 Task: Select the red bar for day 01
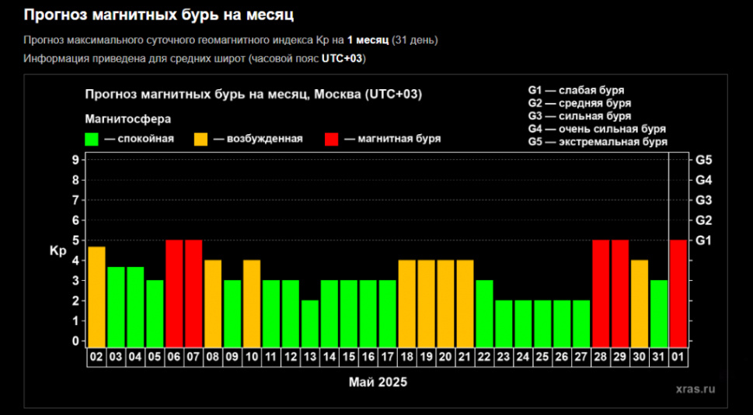coord(678,293)
